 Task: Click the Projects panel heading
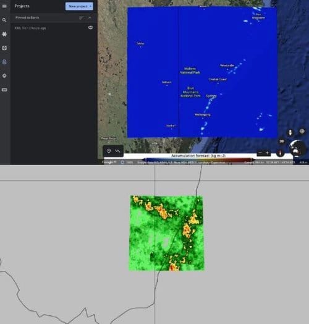tap(22, 6)
